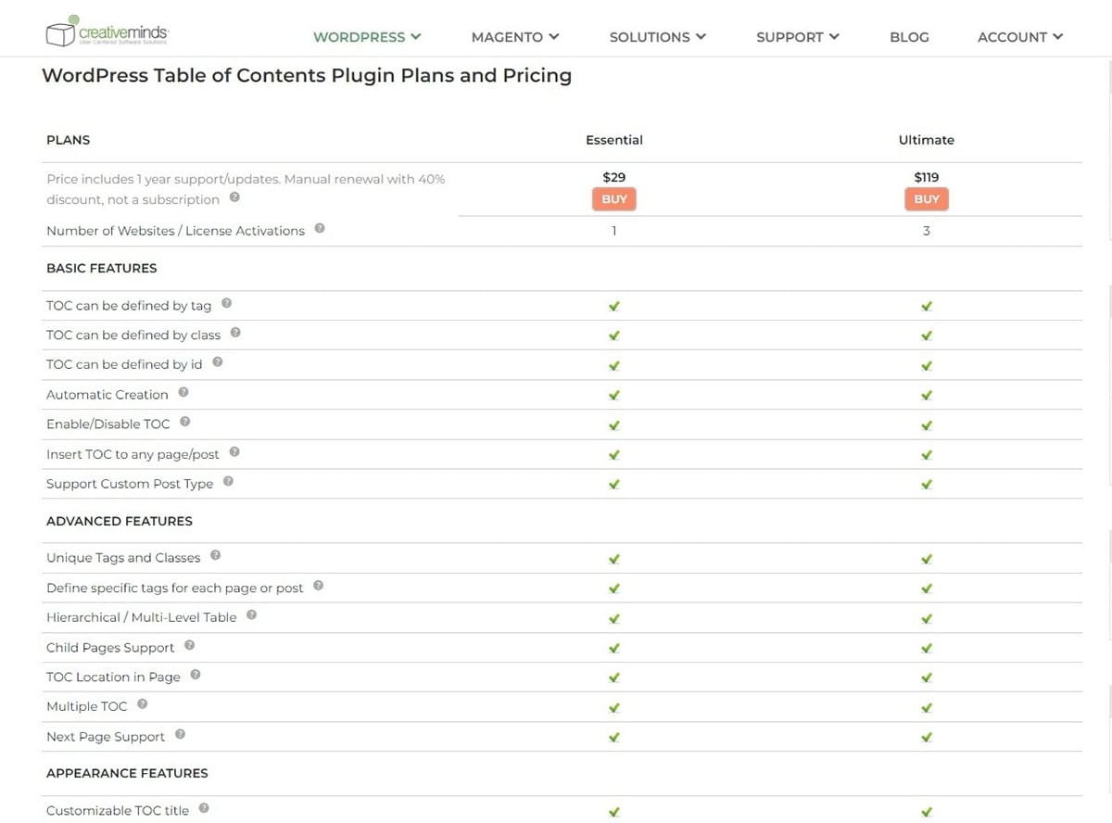Click help icon for TOC defined by tag
The height and width of the screenshot is (823, 1112).
[x=226, y=303]
